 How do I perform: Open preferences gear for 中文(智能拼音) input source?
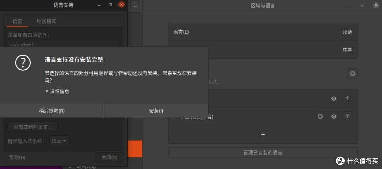point(320,117)
